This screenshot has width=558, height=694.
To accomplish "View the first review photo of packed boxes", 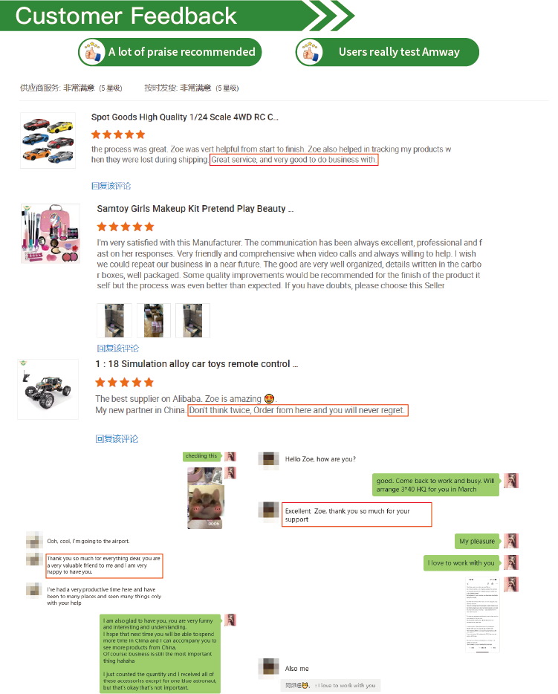I will coord(114,320).
